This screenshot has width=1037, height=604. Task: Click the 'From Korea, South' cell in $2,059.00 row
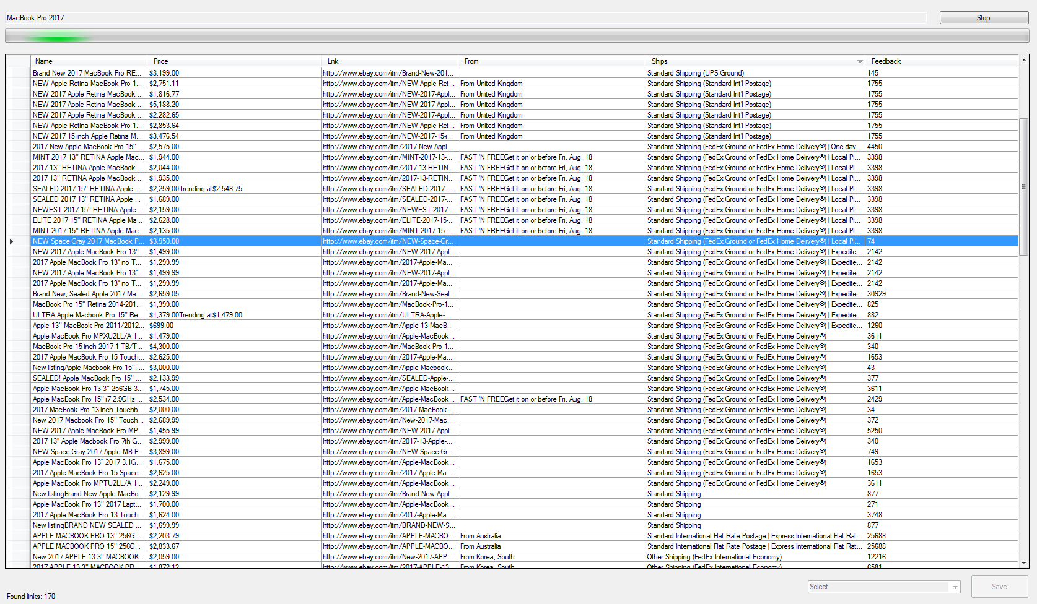click(552, 557)
